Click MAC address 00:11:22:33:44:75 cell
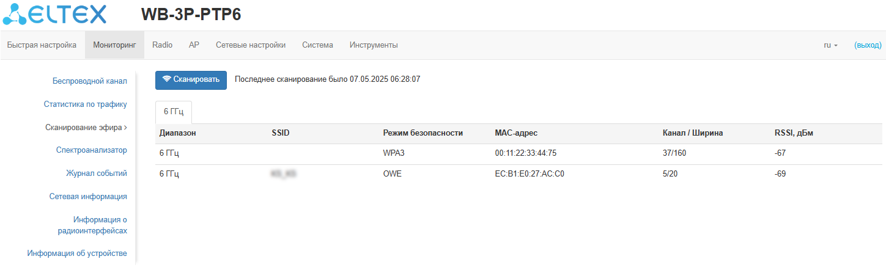886x270 pixels. coord(526,153)
